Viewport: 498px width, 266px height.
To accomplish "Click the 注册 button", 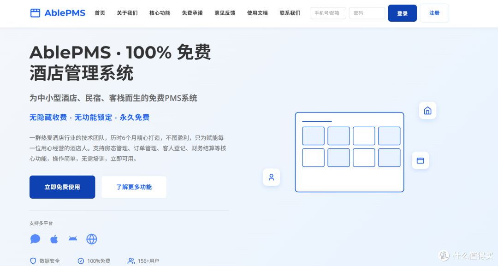I will 434,13.
